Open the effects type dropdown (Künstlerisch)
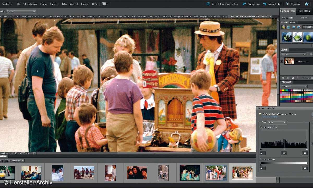This screenshot has width=313, height=188. [308, 27]
